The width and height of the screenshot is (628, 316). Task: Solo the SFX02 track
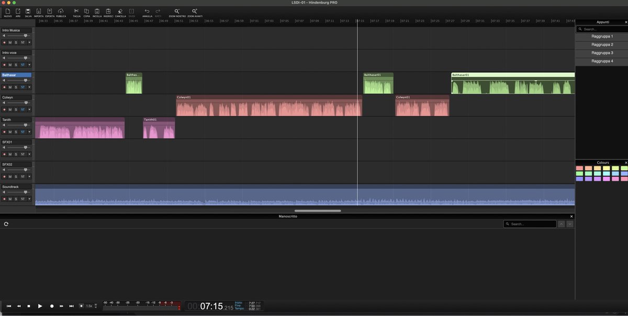tap(16, 177)
